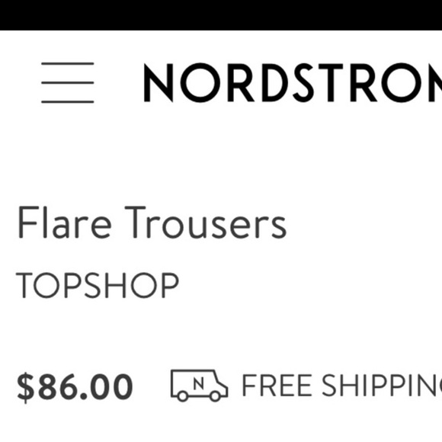442x442 pixels.
Task: Open the TOPSHOP brand page link
Action: pos(98,285)
